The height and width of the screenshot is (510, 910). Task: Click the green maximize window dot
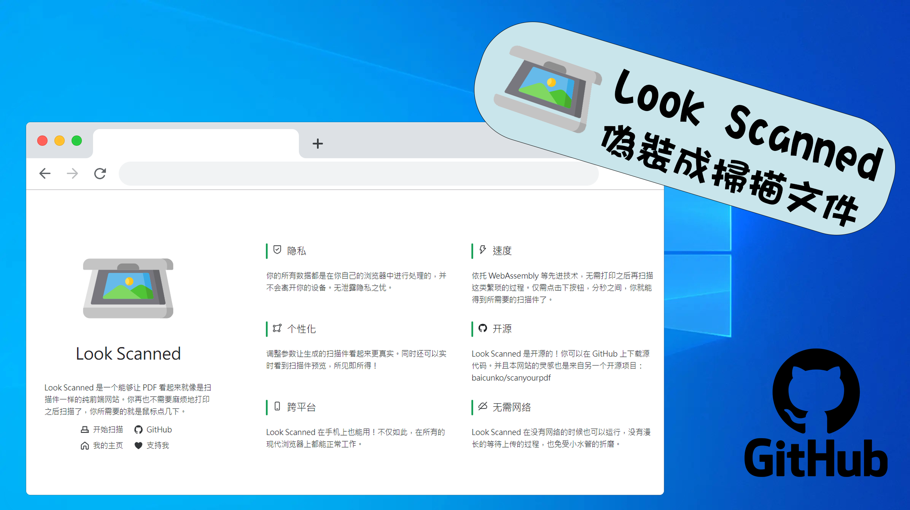click(77, 141)
